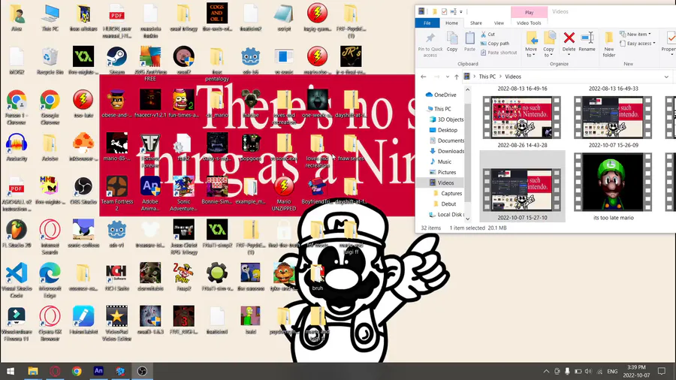
Task: Select the Home ribbon tab
Action: click(452, 23)
